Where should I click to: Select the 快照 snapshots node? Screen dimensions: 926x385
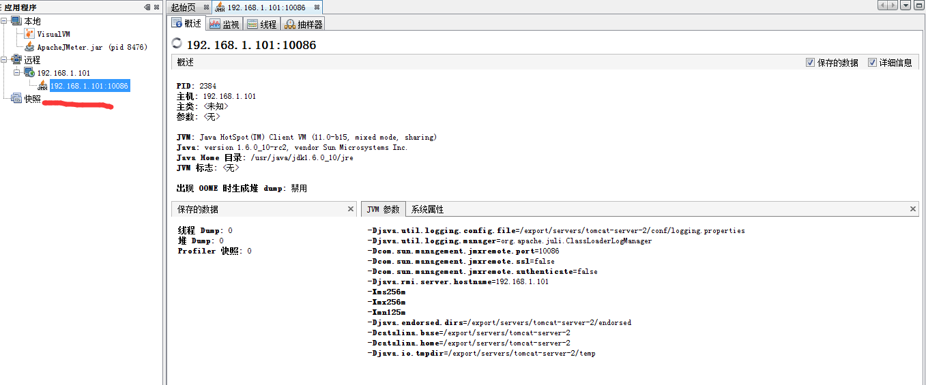(32, 99)
